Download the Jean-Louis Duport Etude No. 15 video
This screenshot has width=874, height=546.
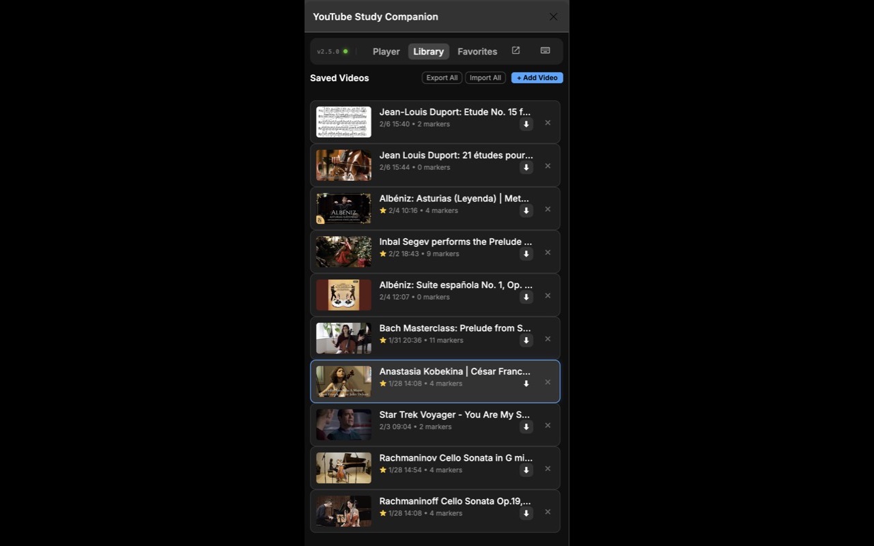pos(526,124)
